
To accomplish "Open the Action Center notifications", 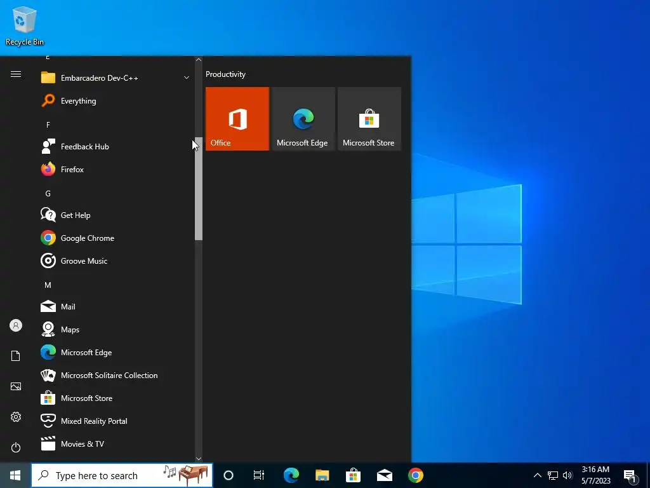I will pyautogui.click(x=630, y=476).
